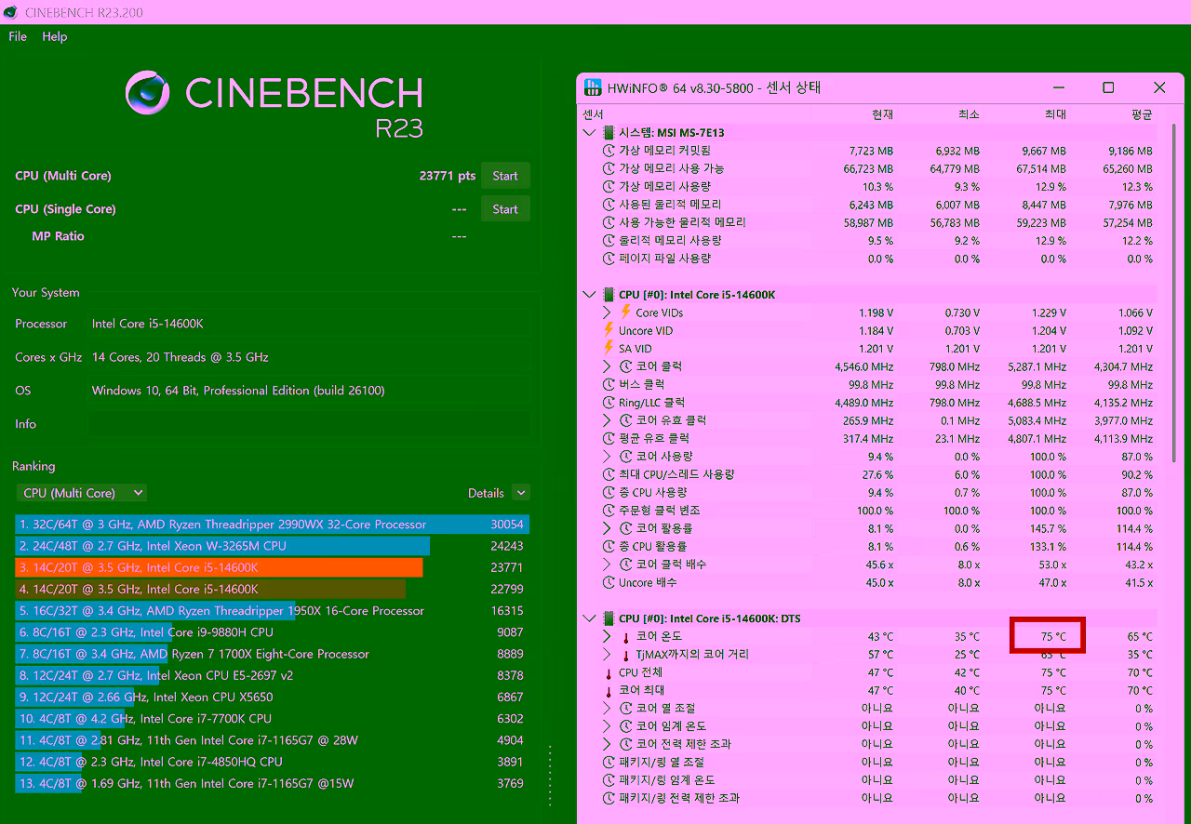
Task: Expand the 코어 사용량 row
Action: point(607,457)
